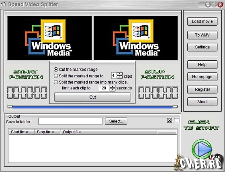This screenshot has height=172, width=225.
Task: Click the Cut button
Action: (92, 97)
